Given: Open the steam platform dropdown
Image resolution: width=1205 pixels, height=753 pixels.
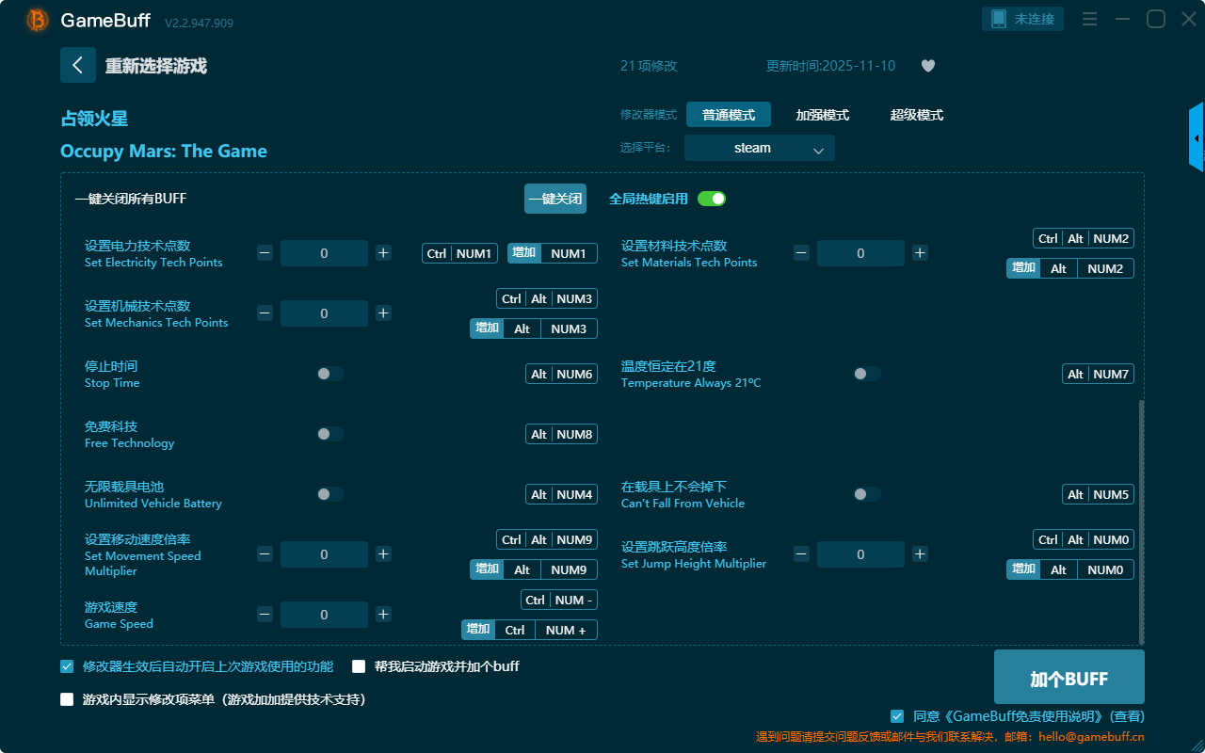Looking at the screenshot, I should point(760,148).
